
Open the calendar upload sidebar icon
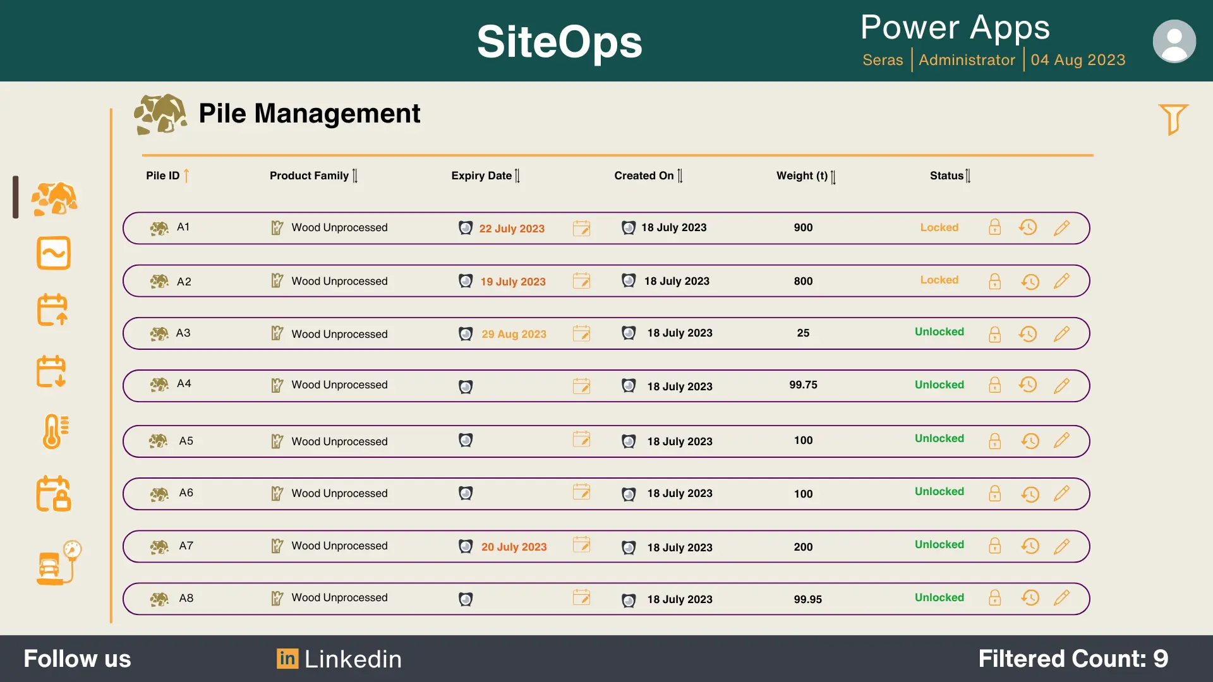tap(52, 310)
